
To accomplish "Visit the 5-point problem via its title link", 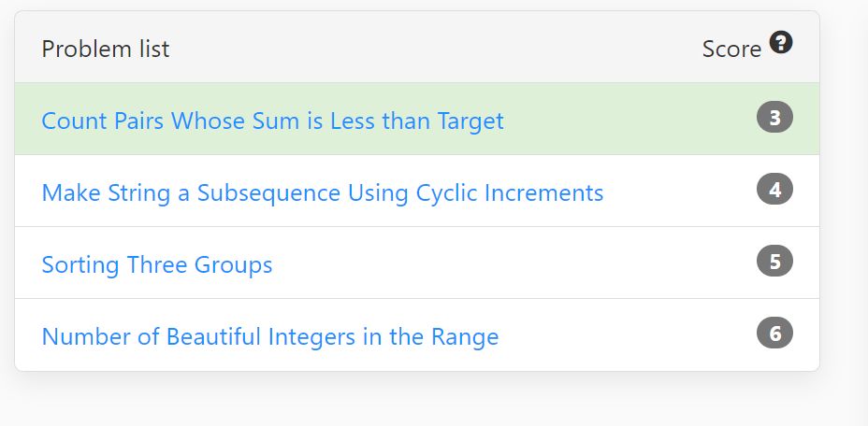I will [156, 264].
